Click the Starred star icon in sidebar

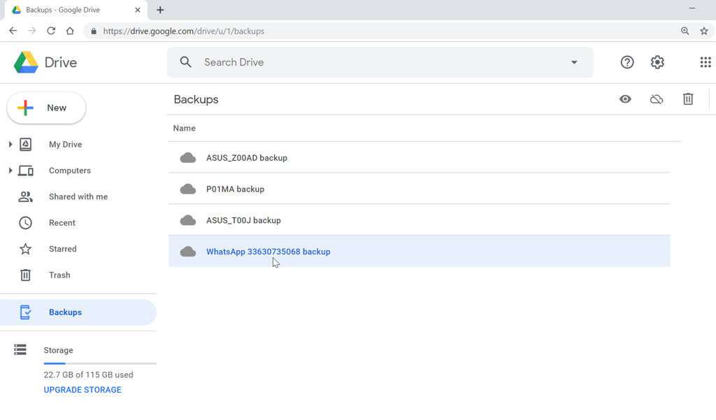26,249
